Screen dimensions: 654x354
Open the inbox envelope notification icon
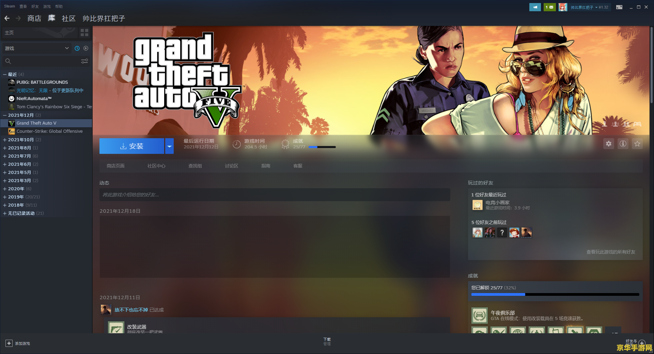[549, 7]
